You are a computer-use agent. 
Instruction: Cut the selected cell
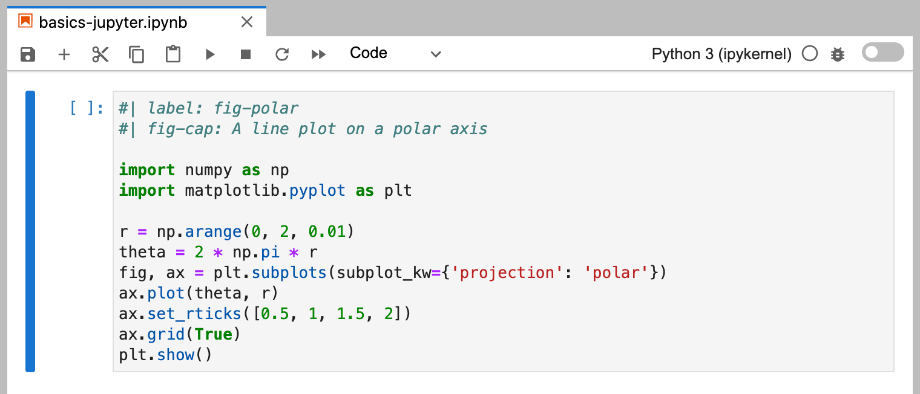click(x=100, y=54)
